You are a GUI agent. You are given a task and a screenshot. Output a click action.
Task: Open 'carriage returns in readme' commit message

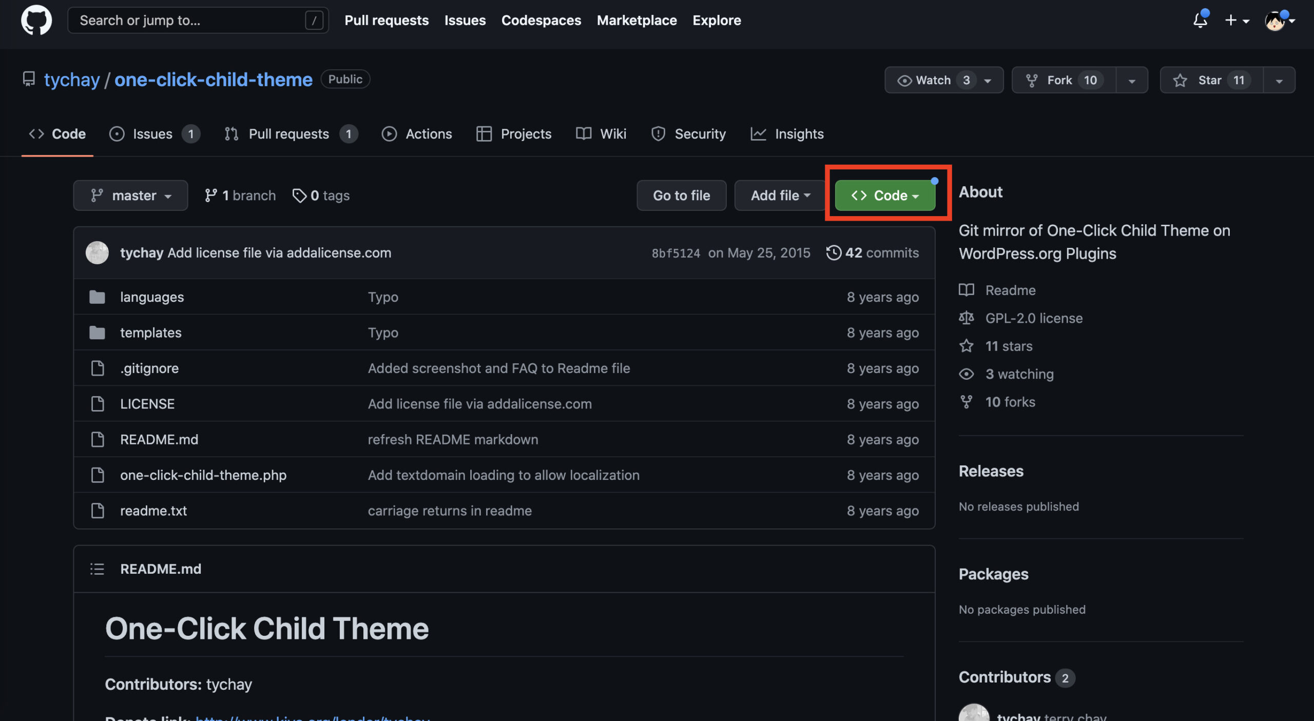pos(450,511)
